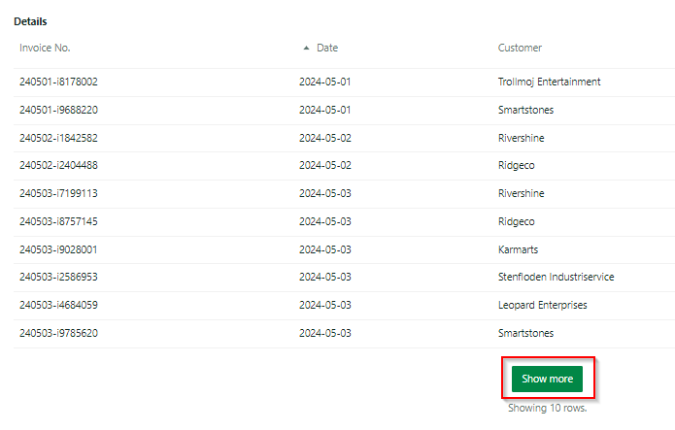
Task: Select invoice 240502-i1842582
Action: point(58,138)
